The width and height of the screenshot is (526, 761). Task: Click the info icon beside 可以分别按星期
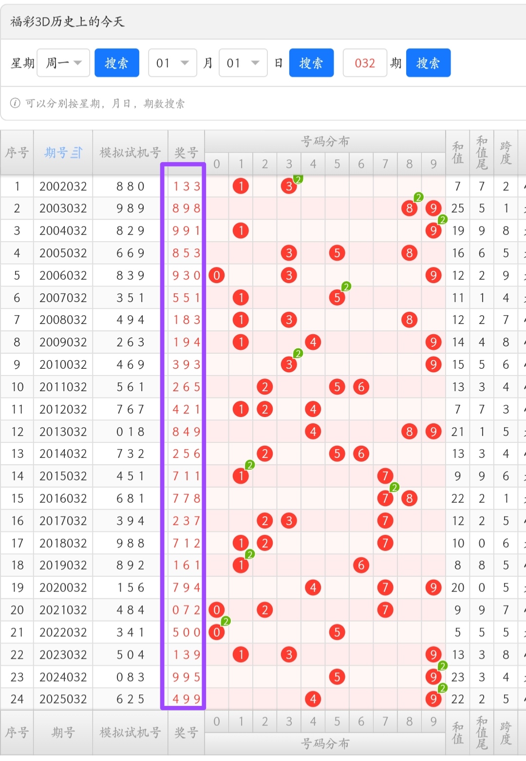[16, 103]
